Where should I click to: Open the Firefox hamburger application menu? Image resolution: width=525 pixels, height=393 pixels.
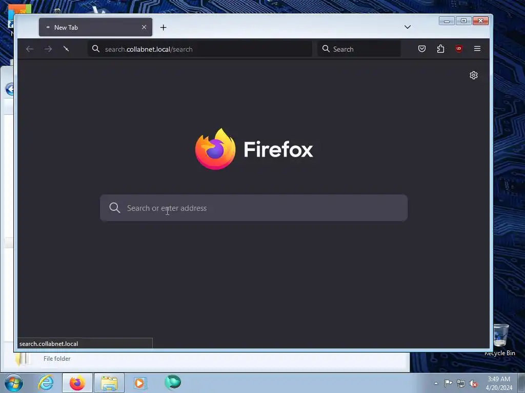pos(477,49)
